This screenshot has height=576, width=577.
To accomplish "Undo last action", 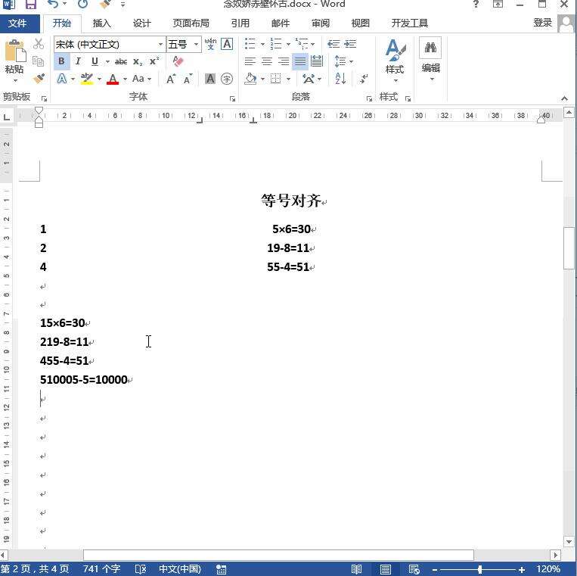I will click(x=53, y=5).
